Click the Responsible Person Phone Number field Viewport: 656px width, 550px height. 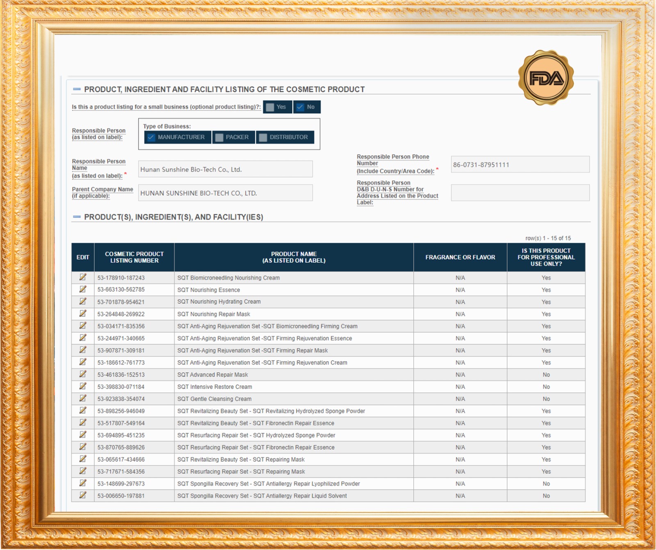(520, 164)
